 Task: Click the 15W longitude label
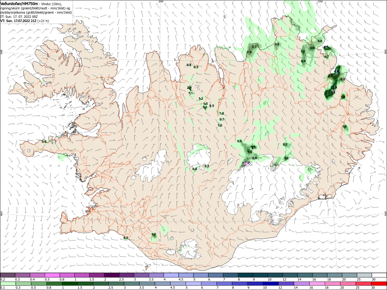pos(320,2)
